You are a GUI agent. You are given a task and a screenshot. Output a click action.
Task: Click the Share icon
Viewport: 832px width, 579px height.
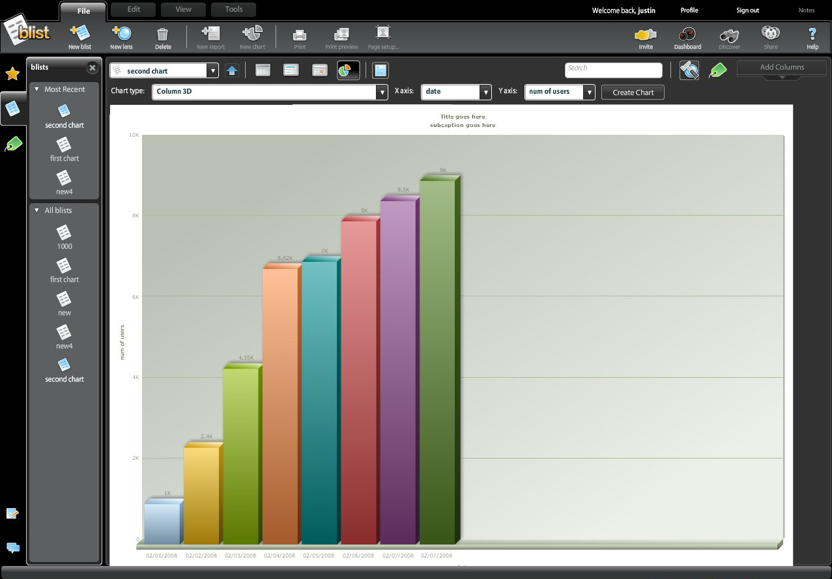click(771, 33)
